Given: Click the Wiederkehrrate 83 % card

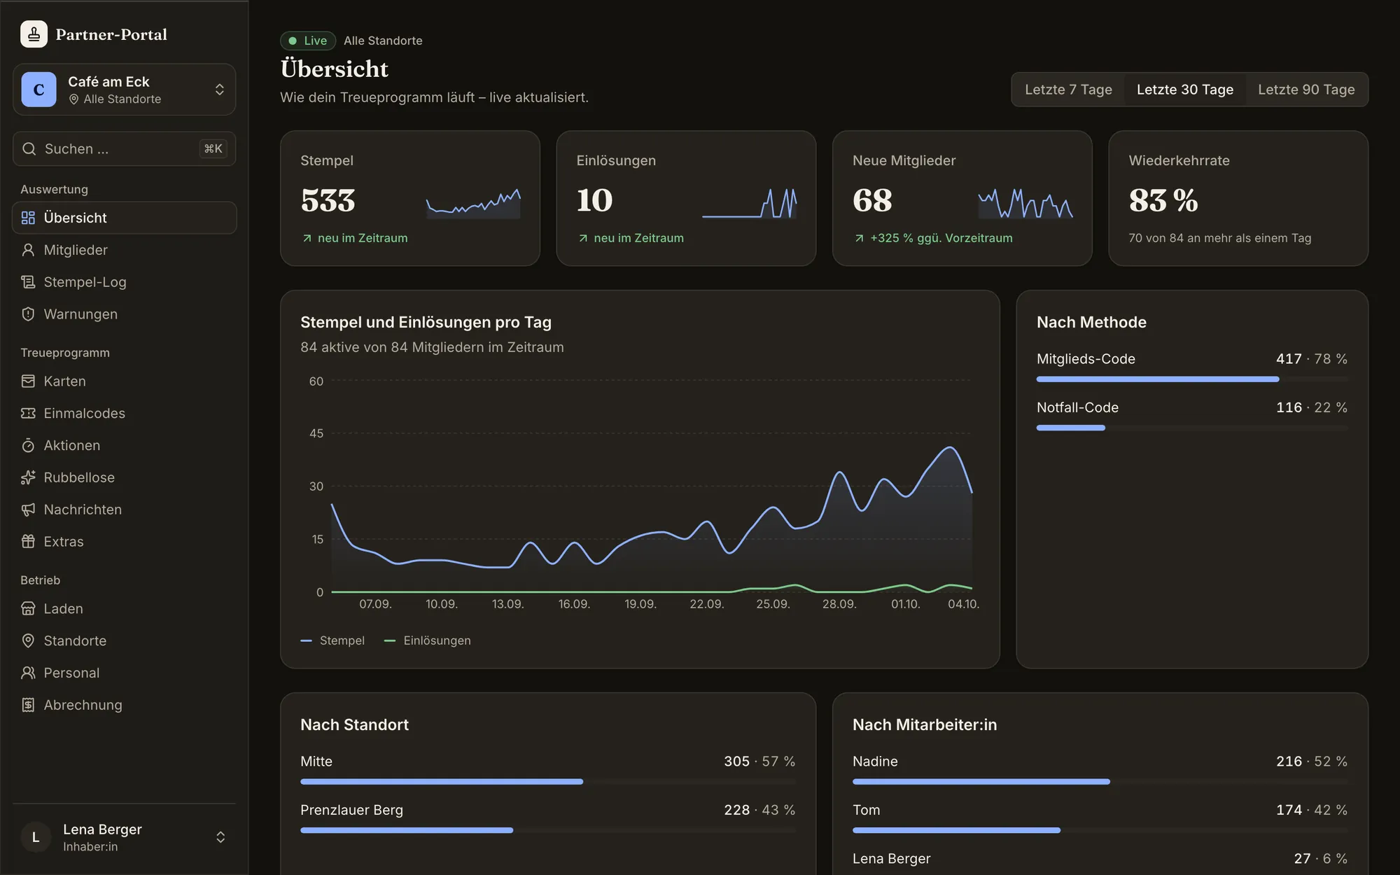Looking at the screenshot, I should click(1238, 198).
